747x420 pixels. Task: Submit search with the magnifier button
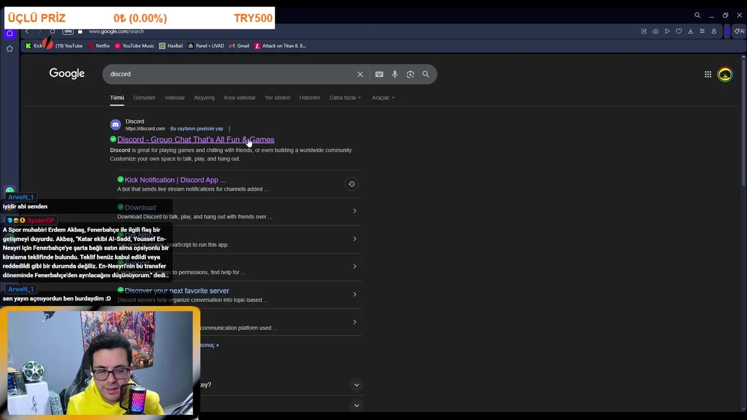pos(425,74)
